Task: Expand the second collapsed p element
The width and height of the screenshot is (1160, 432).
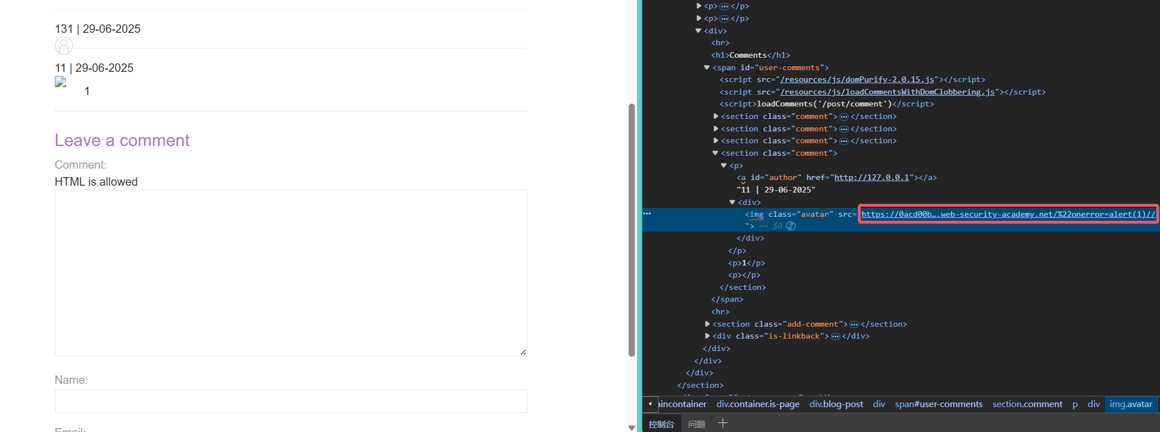Action: pos(699,19)
